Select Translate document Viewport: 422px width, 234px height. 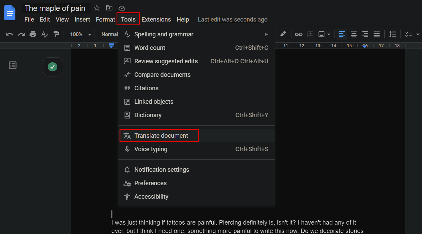(x=197, y=136)
